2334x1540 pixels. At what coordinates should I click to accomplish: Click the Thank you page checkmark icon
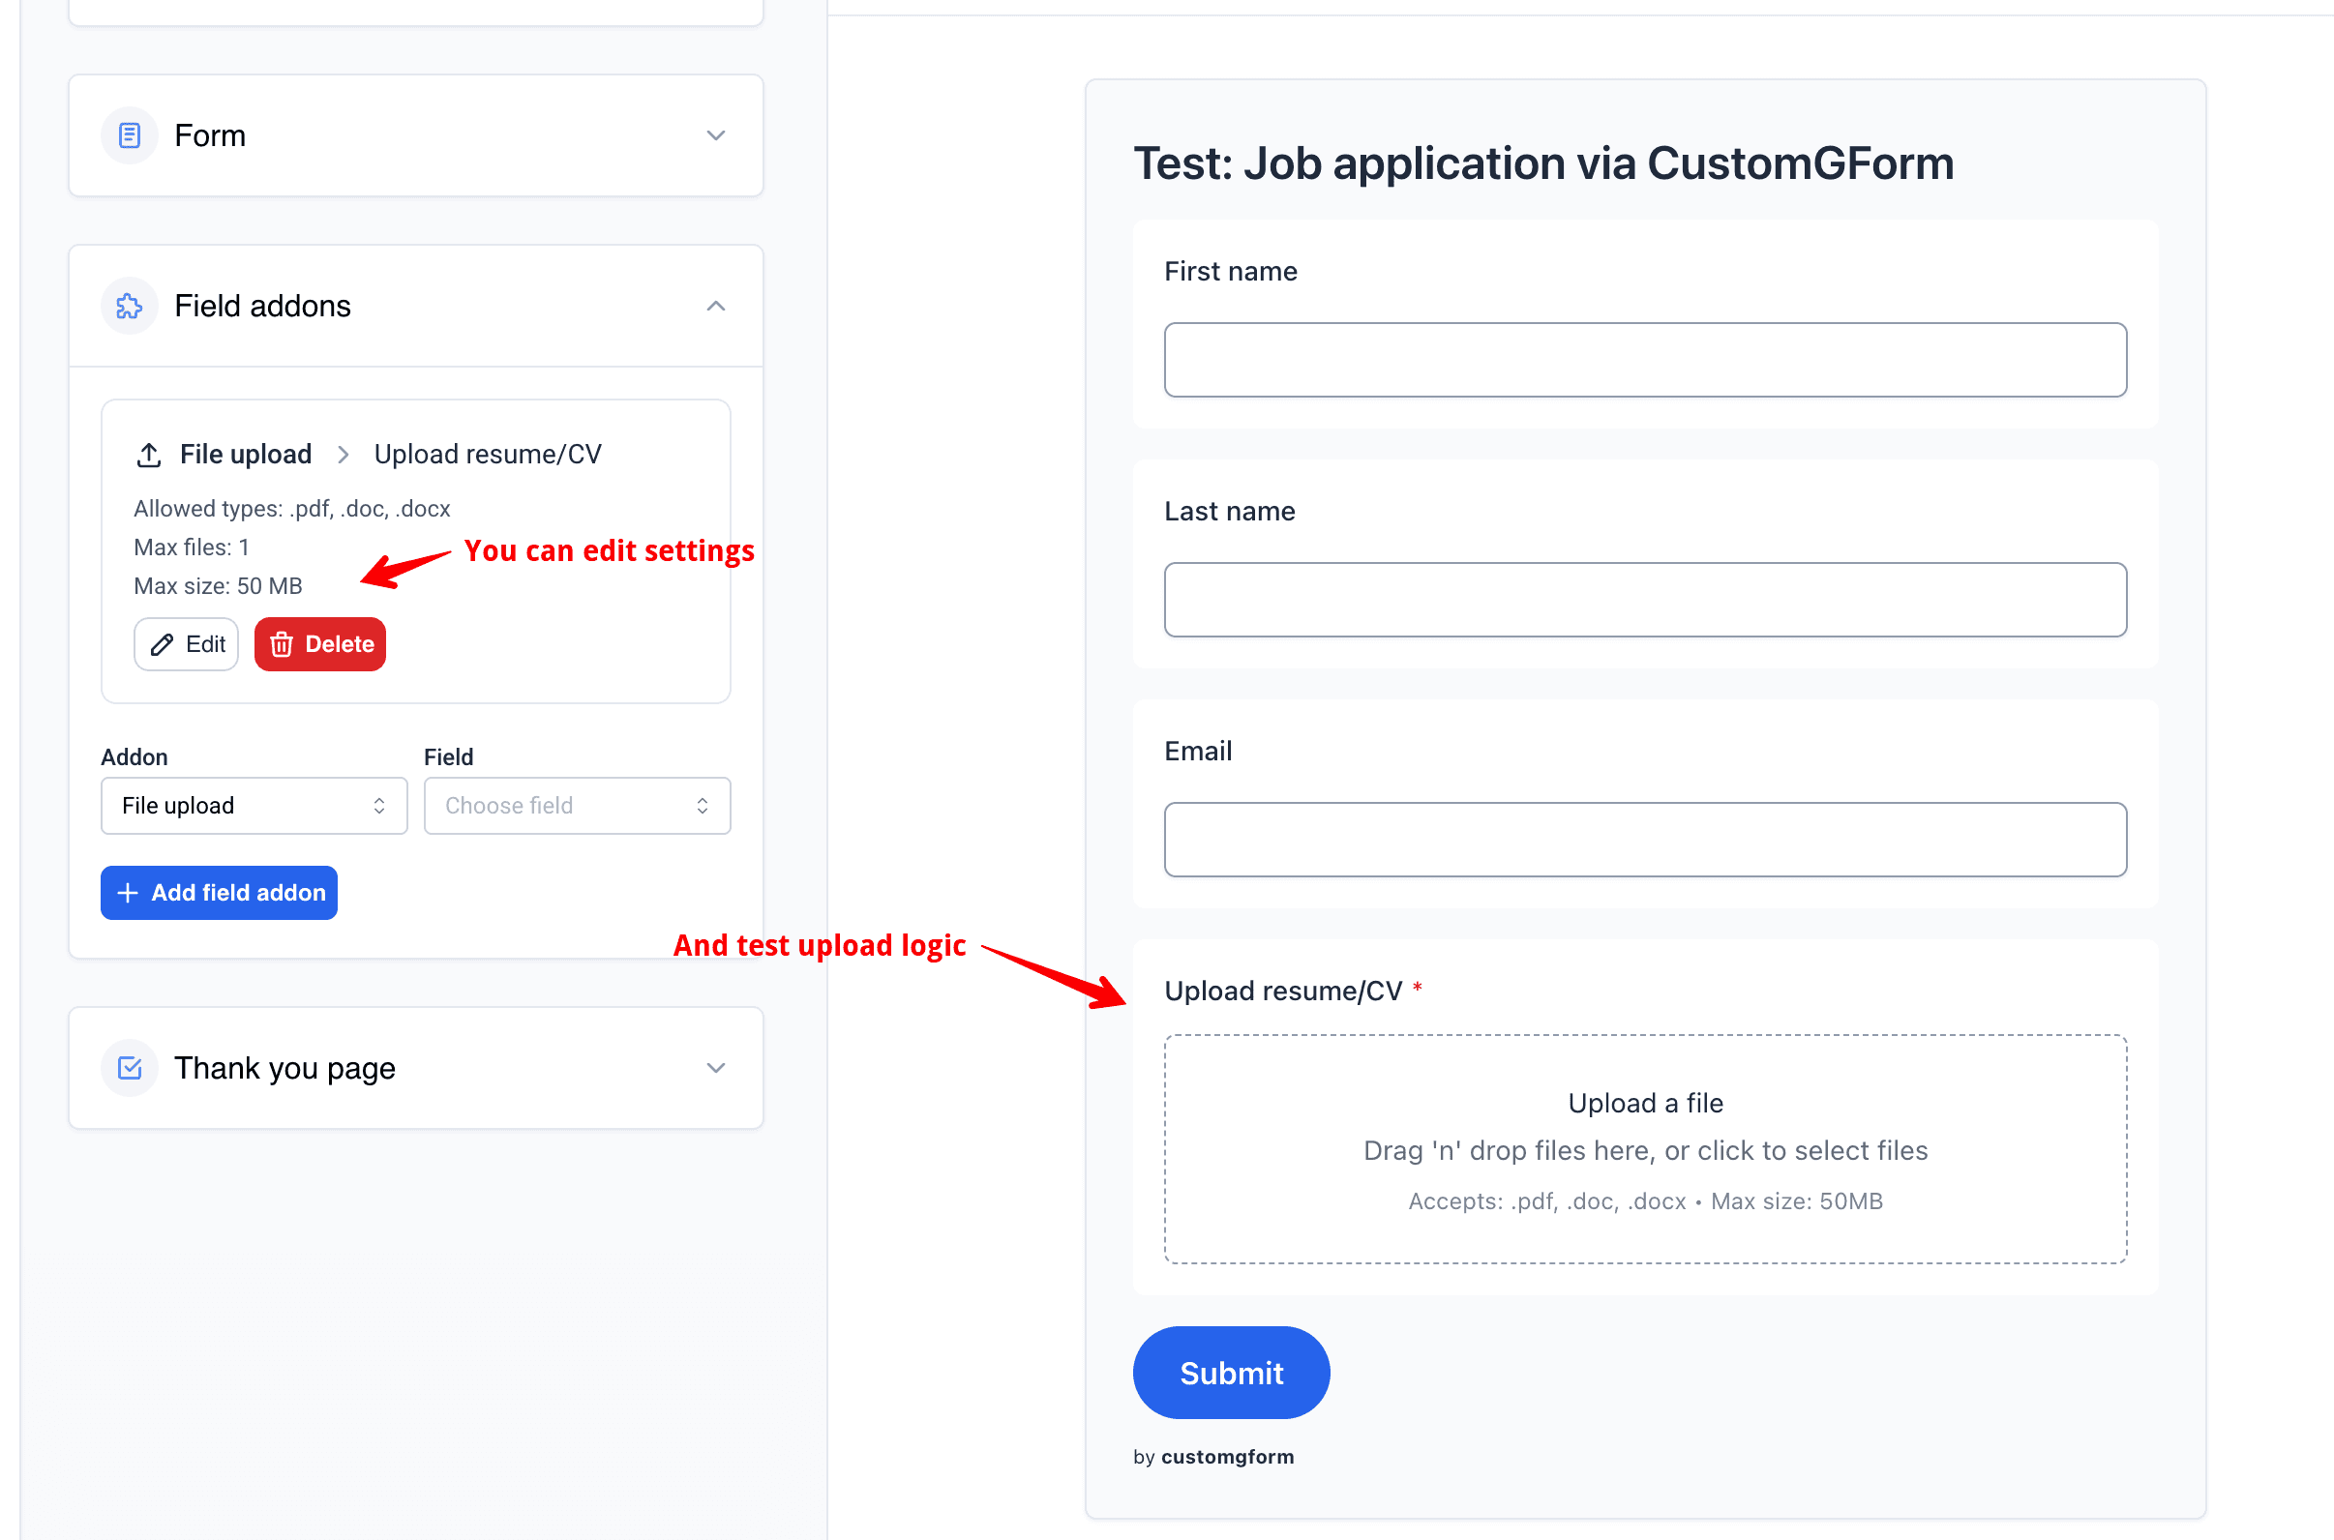click(129, 1068)
